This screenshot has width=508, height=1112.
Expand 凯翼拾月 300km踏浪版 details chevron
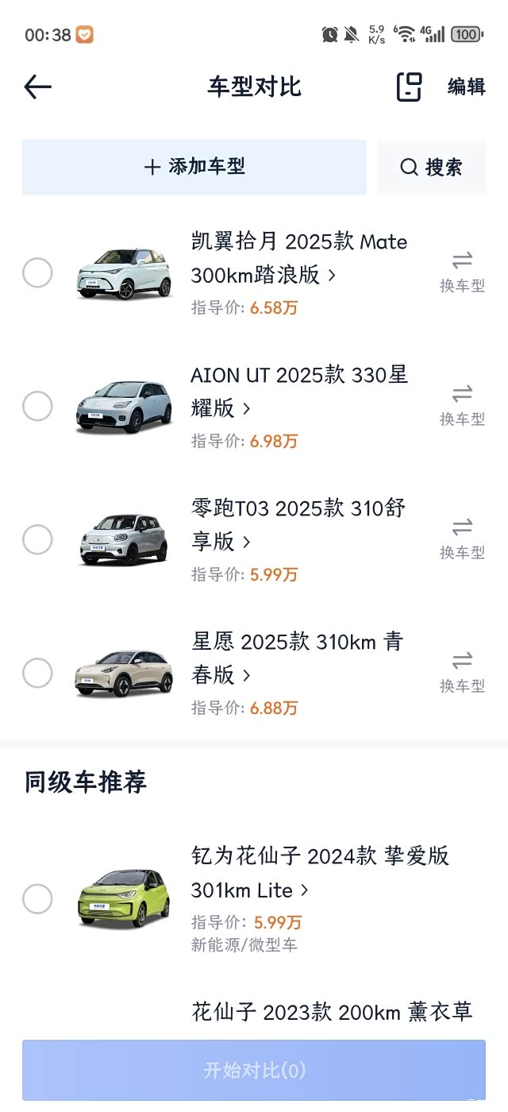point(332,275)
